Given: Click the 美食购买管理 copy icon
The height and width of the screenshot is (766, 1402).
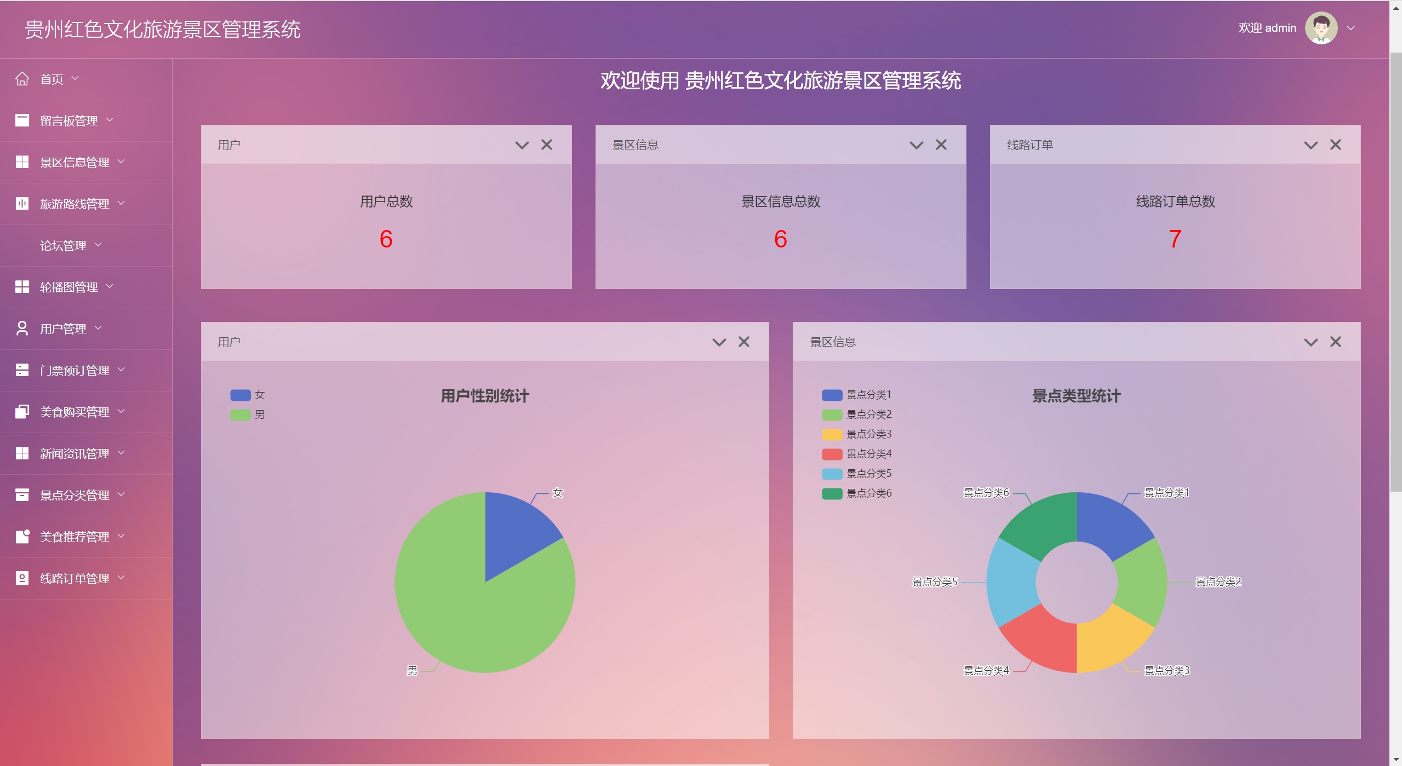Looking at the screenshot, I should tap(22, 412).
